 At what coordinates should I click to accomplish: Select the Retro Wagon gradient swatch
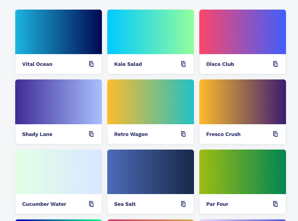(150, 102)
